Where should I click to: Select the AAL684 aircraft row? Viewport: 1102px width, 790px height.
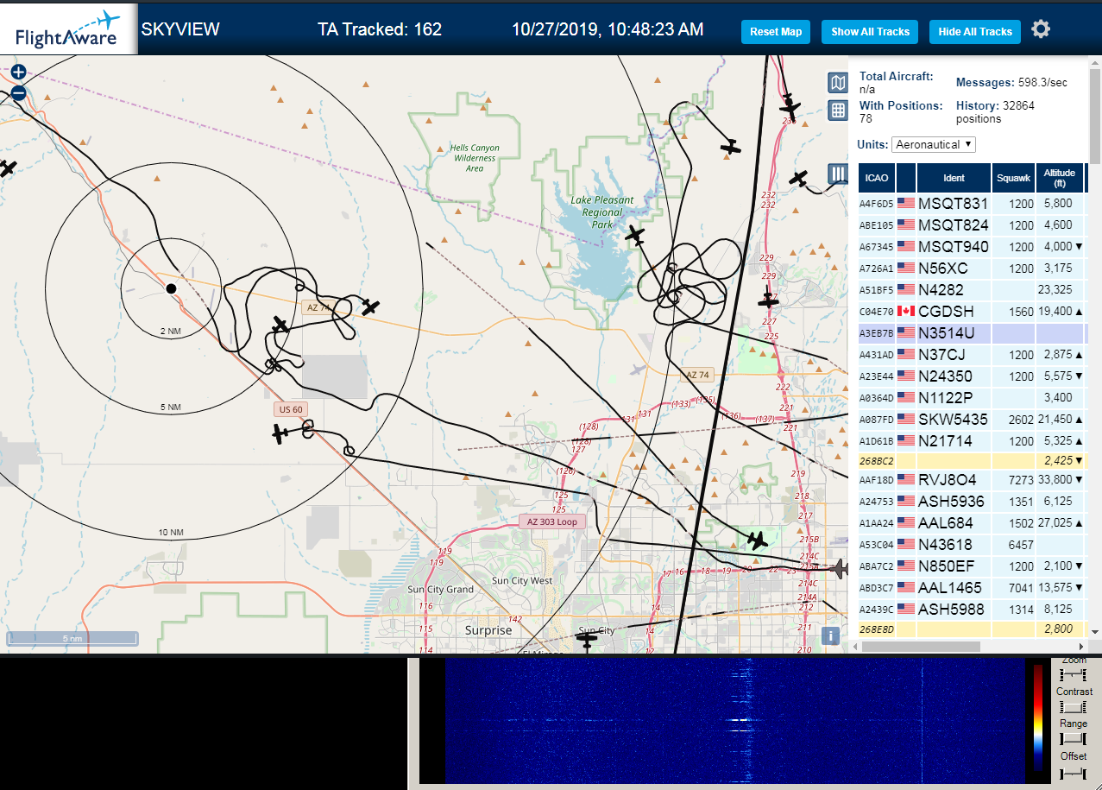pyautogui.click(x=972, y=523)
